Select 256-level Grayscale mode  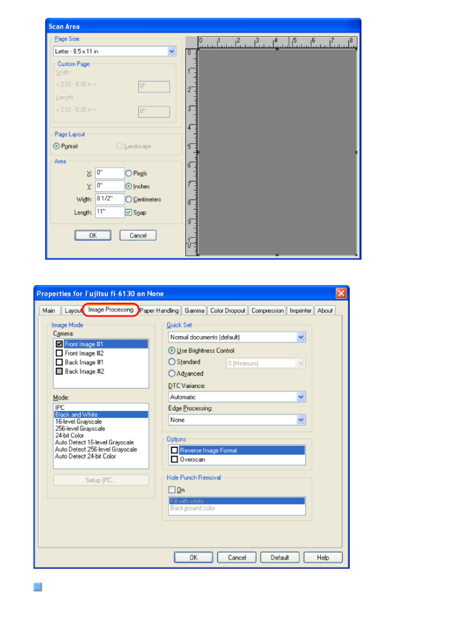[101, 429]
